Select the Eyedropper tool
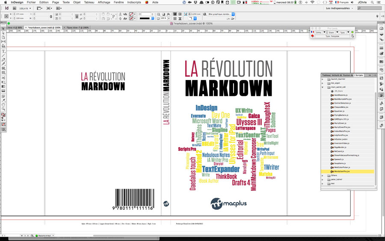 pos(3,101)
